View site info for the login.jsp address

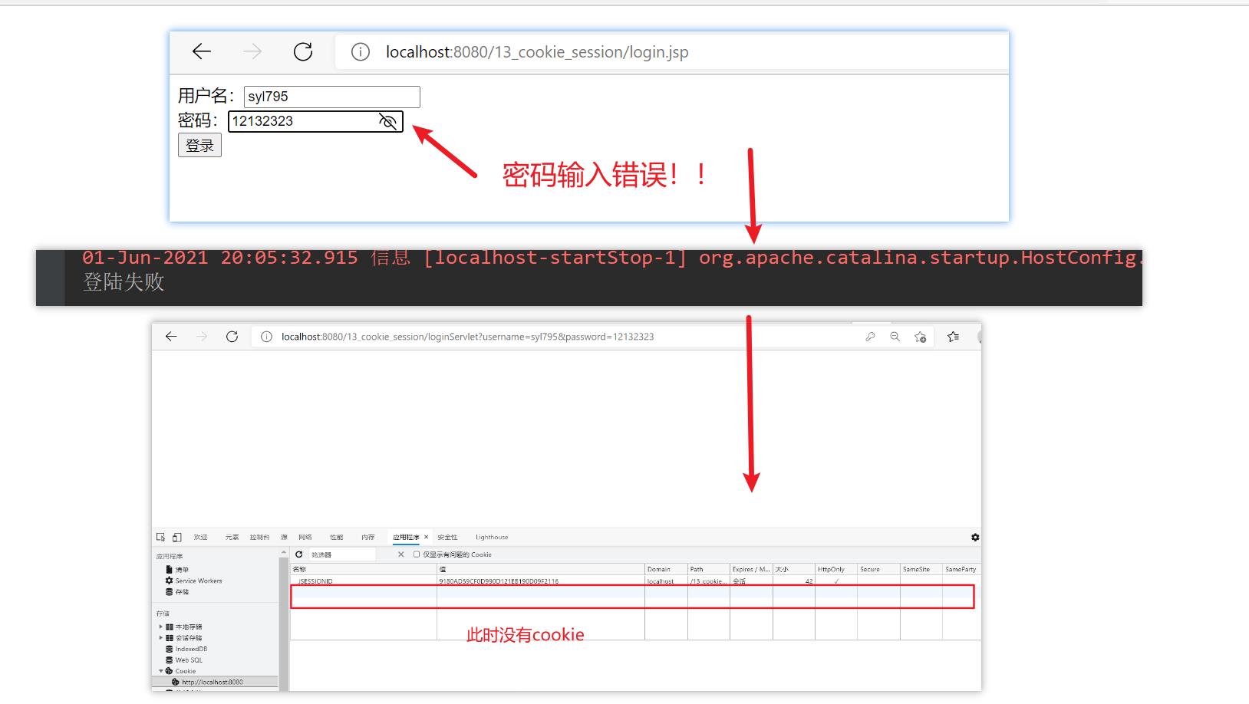(x=361, y=51)
